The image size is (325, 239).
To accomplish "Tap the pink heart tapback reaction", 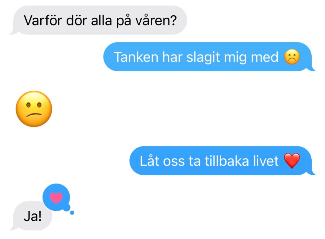I will point(56,197).
